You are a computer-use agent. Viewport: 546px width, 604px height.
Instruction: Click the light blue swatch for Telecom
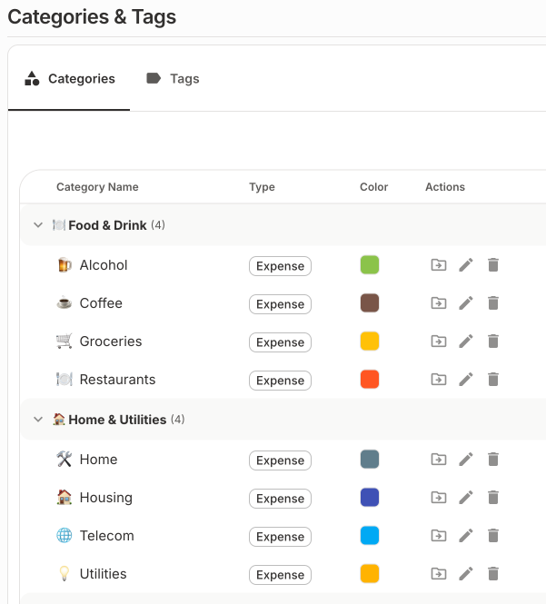tap(370, 536)
